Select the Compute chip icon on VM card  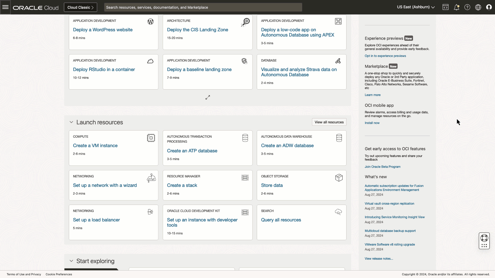click(151, 138)
